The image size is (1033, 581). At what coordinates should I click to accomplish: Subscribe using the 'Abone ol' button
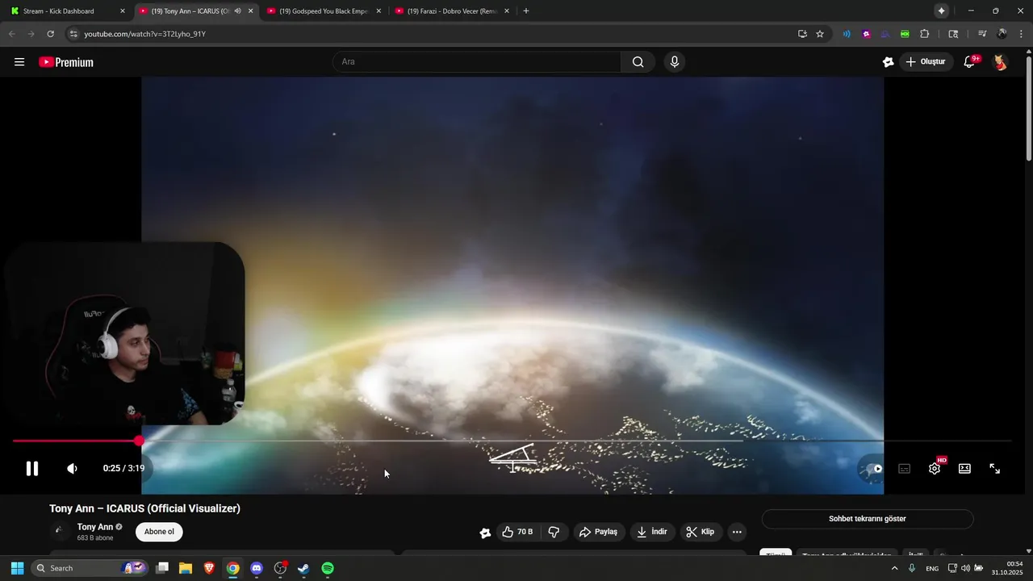159,532
